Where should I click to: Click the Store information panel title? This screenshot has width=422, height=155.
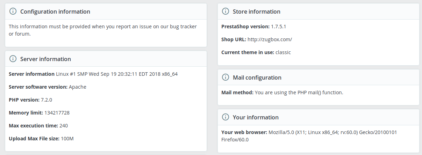tap(257, 12)
